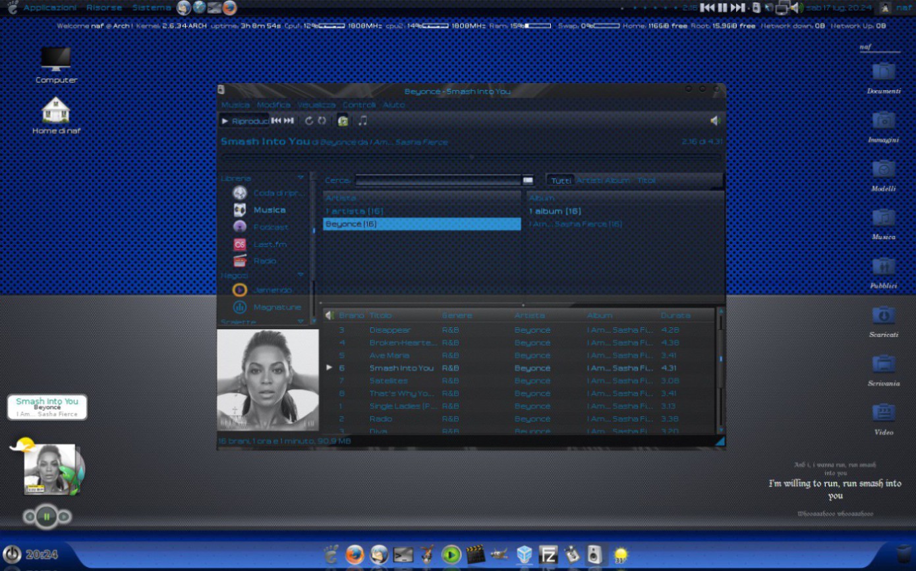The image size is (916, 571).
Task: Toggle shuffle mode in Rhythmbox toolbar
Action: click(322, 121)
